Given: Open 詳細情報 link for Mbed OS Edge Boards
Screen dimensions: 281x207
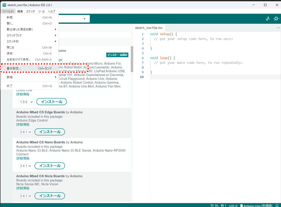Looking at the screenshot, I should (23, 125).
